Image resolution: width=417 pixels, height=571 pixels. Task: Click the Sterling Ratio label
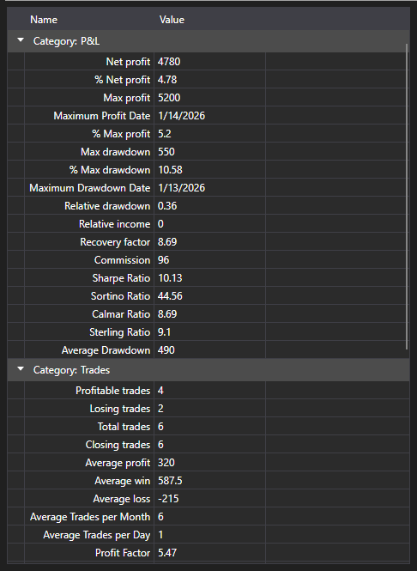coord(120,332)
